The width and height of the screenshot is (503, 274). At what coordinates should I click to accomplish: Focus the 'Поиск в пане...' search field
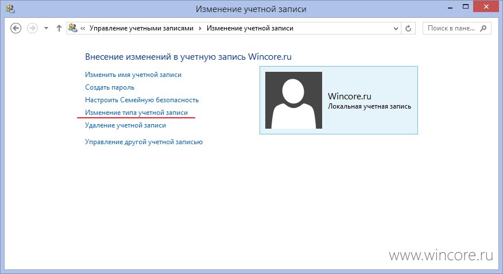[x=457, y=28]
